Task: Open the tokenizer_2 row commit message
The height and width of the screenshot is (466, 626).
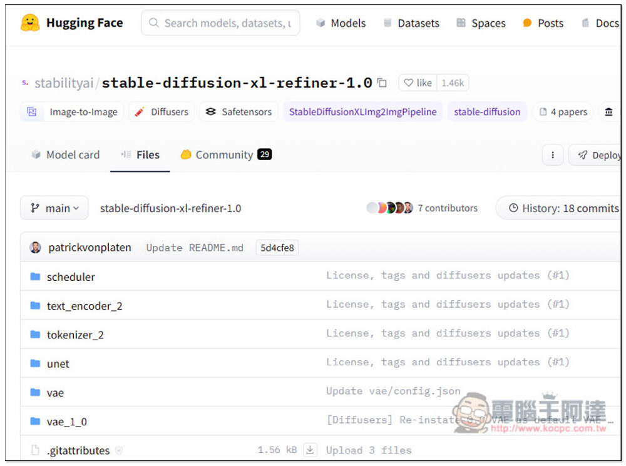Action: point(447,333)
